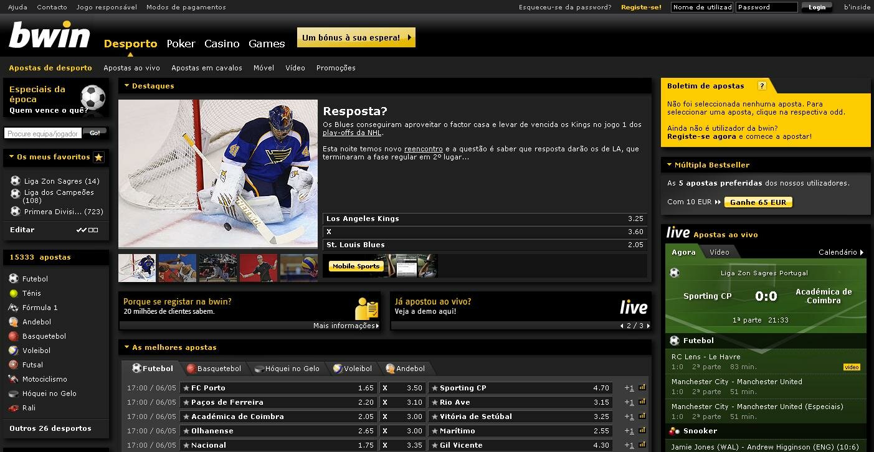Click the video badge for RC Lens match
Image resolution: width=874 pixels, height=452 pixels.
click(852, 367)
